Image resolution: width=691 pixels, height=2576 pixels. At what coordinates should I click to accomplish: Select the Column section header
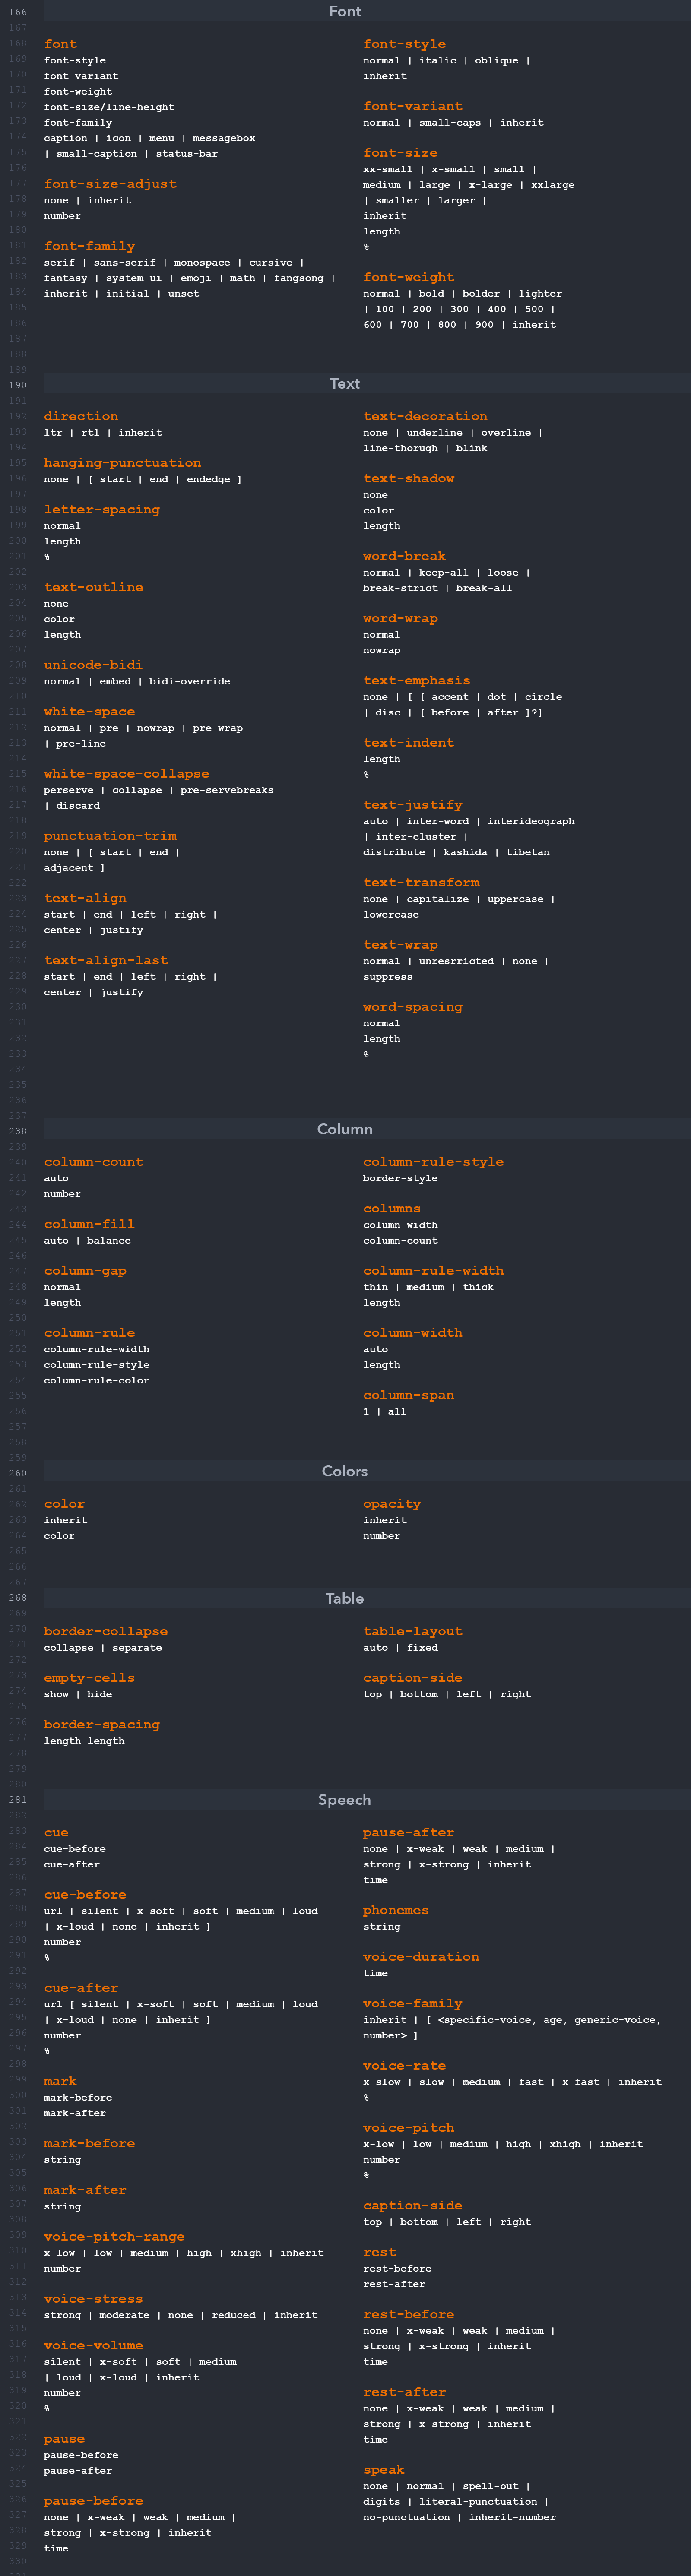coord(345,1129)
